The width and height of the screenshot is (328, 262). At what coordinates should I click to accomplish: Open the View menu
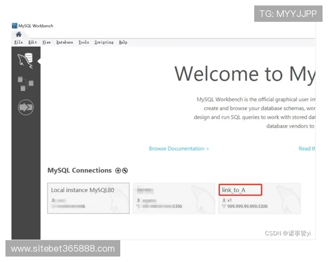coord(46,42)
